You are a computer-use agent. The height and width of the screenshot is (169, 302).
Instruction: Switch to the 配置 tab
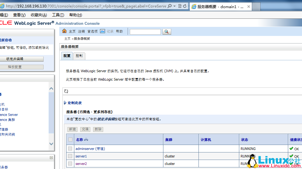tap(67, 56)
